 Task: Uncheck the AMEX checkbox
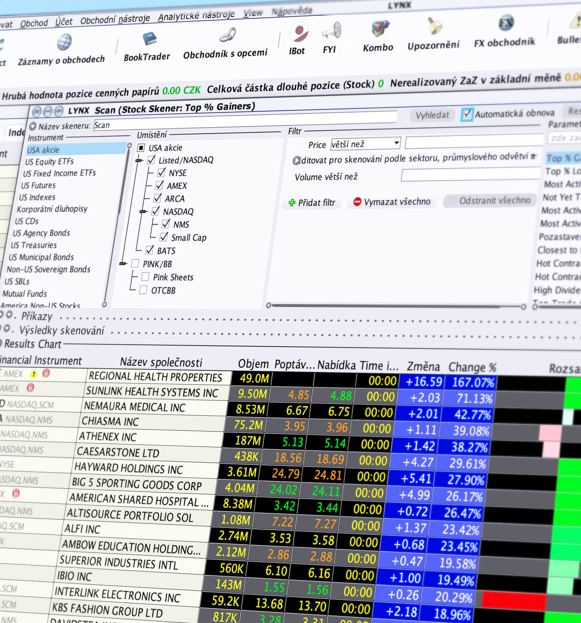click(x=160, y=185)
